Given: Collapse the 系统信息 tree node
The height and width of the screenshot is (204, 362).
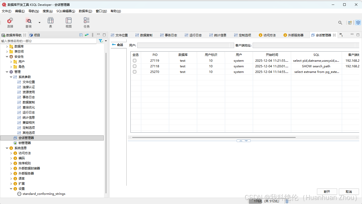Looking at the screenshot, I should 7,148.
